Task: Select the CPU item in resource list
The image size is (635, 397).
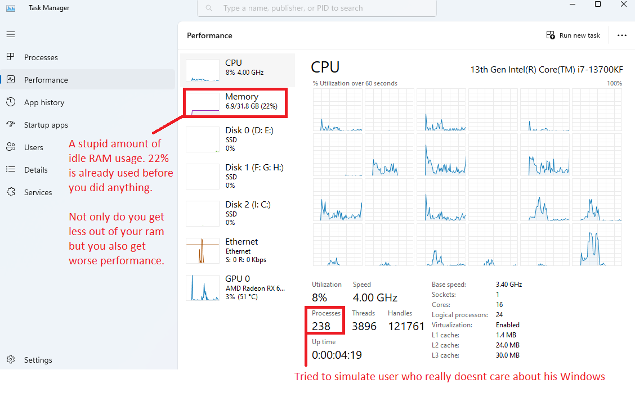Action: (x=236, y=68)
